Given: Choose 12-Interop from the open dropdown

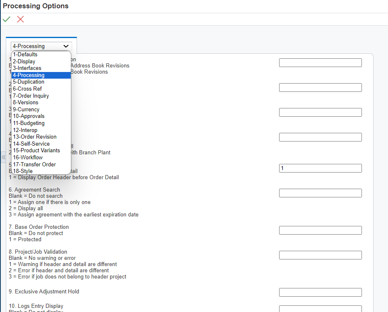Looking at the screenshot, I should click(x=25, y=130).
